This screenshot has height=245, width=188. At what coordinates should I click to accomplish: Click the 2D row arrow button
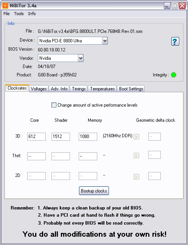[x=136, y=177]
